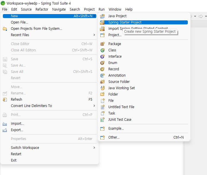
Task: Expand Convert Line Delimiters To submenu arrow
Action: pos(94,106)
